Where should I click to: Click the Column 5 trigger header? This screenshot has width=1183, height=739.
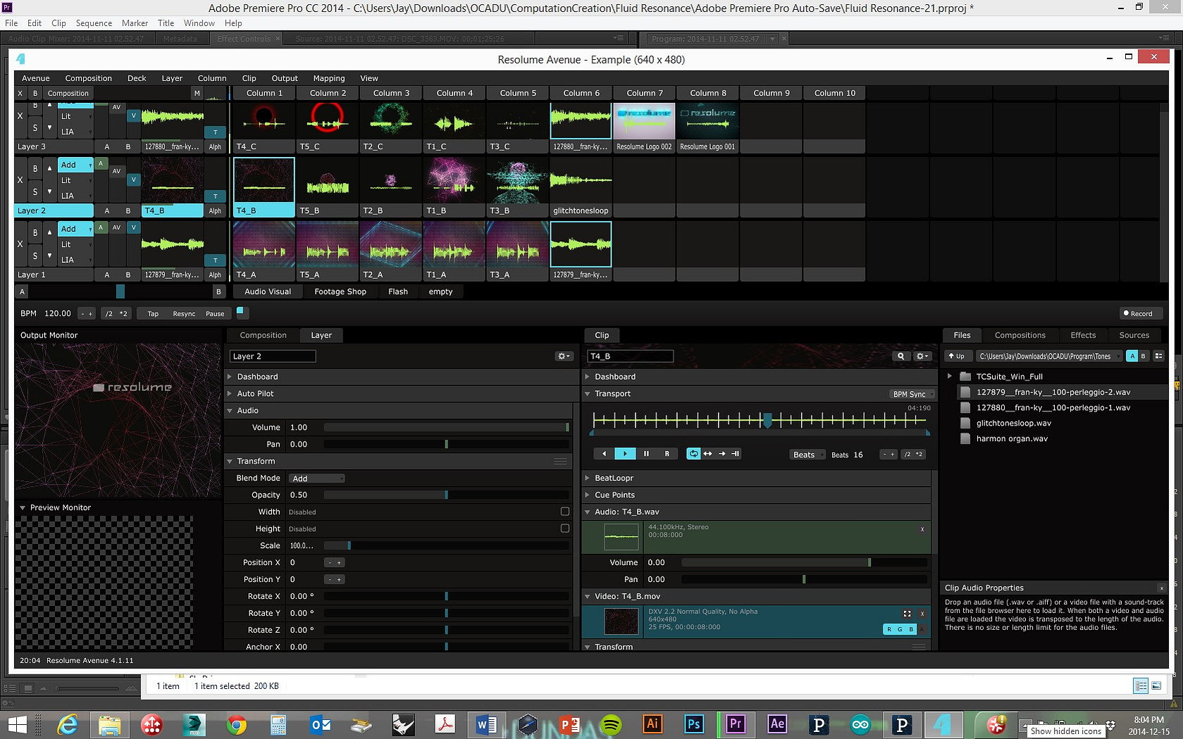pos(518,93)
